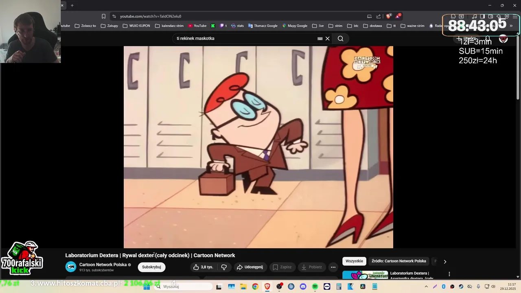The height and width of the screenshot is (293, 521).
Task: Switch to Brave browser in taskbar
Action: [267, 286]
